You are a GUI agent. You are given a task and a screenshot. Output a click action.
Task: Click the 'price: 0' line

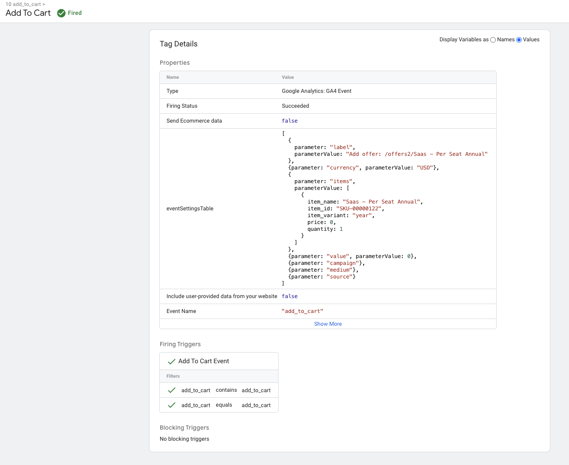(x=322, y=222)
